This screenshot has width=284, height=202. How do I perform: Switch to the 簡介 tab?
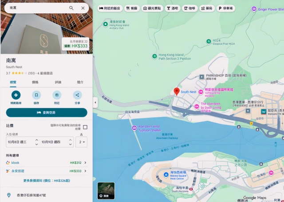(80, 82)
